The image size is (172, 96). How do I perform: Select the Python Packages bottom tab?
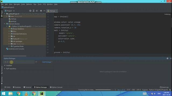coord(41,87)
